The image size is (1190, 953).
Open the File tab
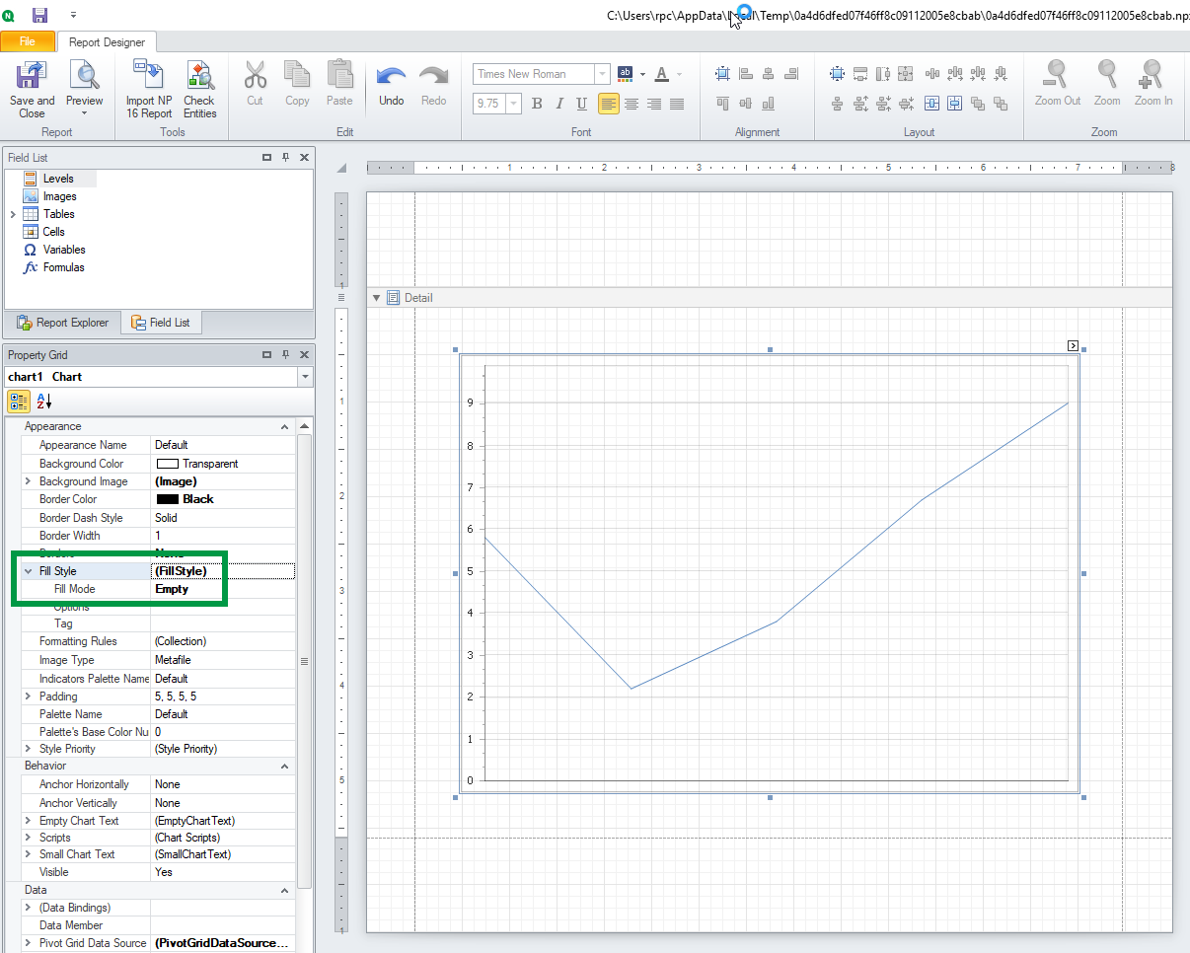(28, 41)
